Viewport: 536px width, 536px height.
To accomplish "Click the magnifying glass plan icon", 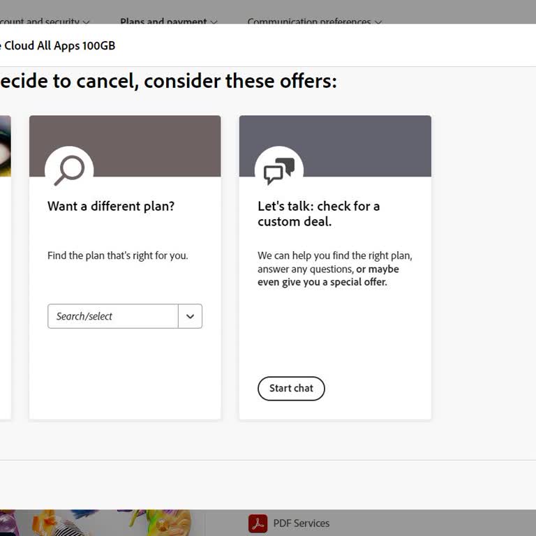I will (69, 170).
